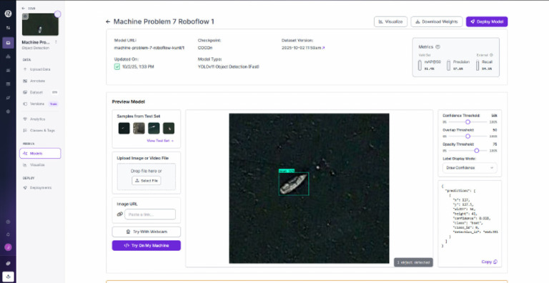This screenshot has height=283, width=549.
Task: Click the Metrics info icon
Action: (x=437, y=47)
